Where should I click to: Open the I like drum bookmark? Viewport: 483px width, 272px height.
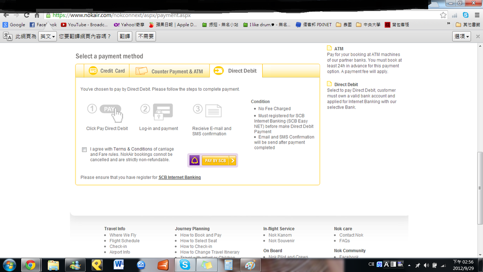pos(266,25)
